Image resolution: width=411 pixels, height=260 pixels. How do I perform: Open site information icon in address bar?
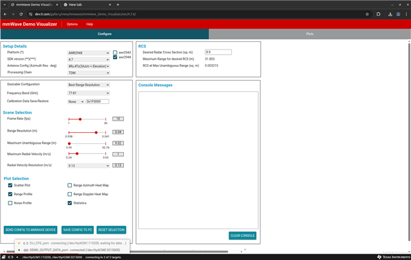pyautogui.click(x=31, y=14)
